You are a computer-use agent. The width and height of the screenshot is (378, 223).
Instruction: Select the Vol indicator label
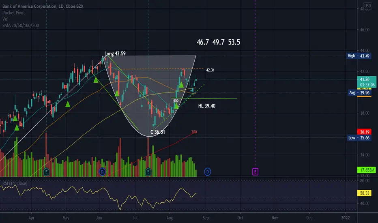coord(5,19)
